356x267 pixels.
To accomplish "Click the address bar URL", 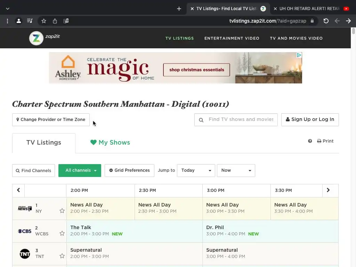I will coord(268,21).
